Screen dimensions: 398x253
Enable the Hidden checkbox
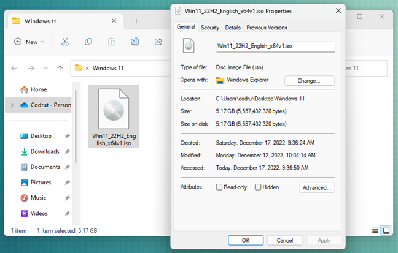point(258,187)
